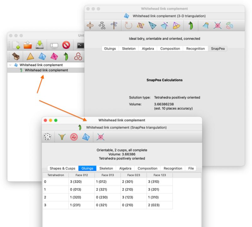252x227 pixels.
Task: Select gluing cell '0 (013)' in row 1
Action: click(x=82, y=190)
